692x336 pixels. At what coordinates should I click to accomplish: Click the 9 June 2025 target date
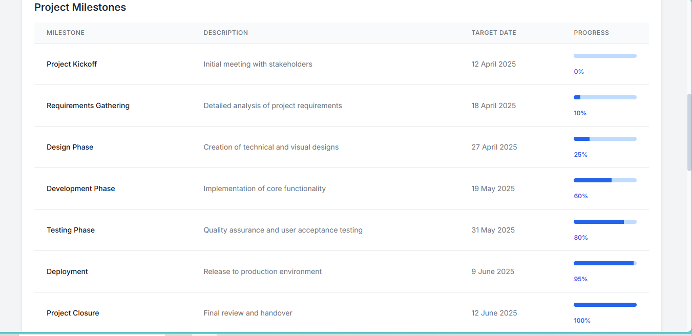(x=493, y=271)
